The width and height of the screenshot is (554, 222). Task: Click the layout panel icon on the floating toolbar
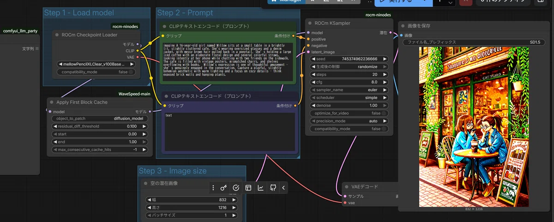click(x=248, y=187)
